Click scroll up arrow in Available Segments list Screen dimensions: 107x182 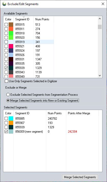[100, 19]
